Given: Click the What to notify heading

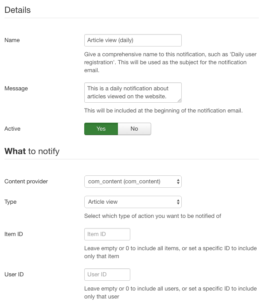Looking at the screenshot, I should click(32, 151).
